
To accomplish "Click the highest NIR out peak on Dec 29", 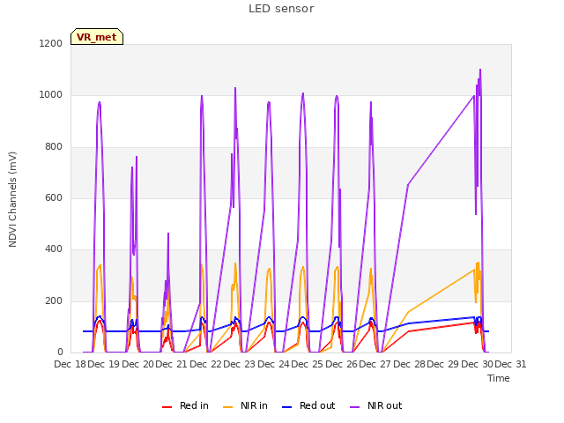I will tap(480, 70).
